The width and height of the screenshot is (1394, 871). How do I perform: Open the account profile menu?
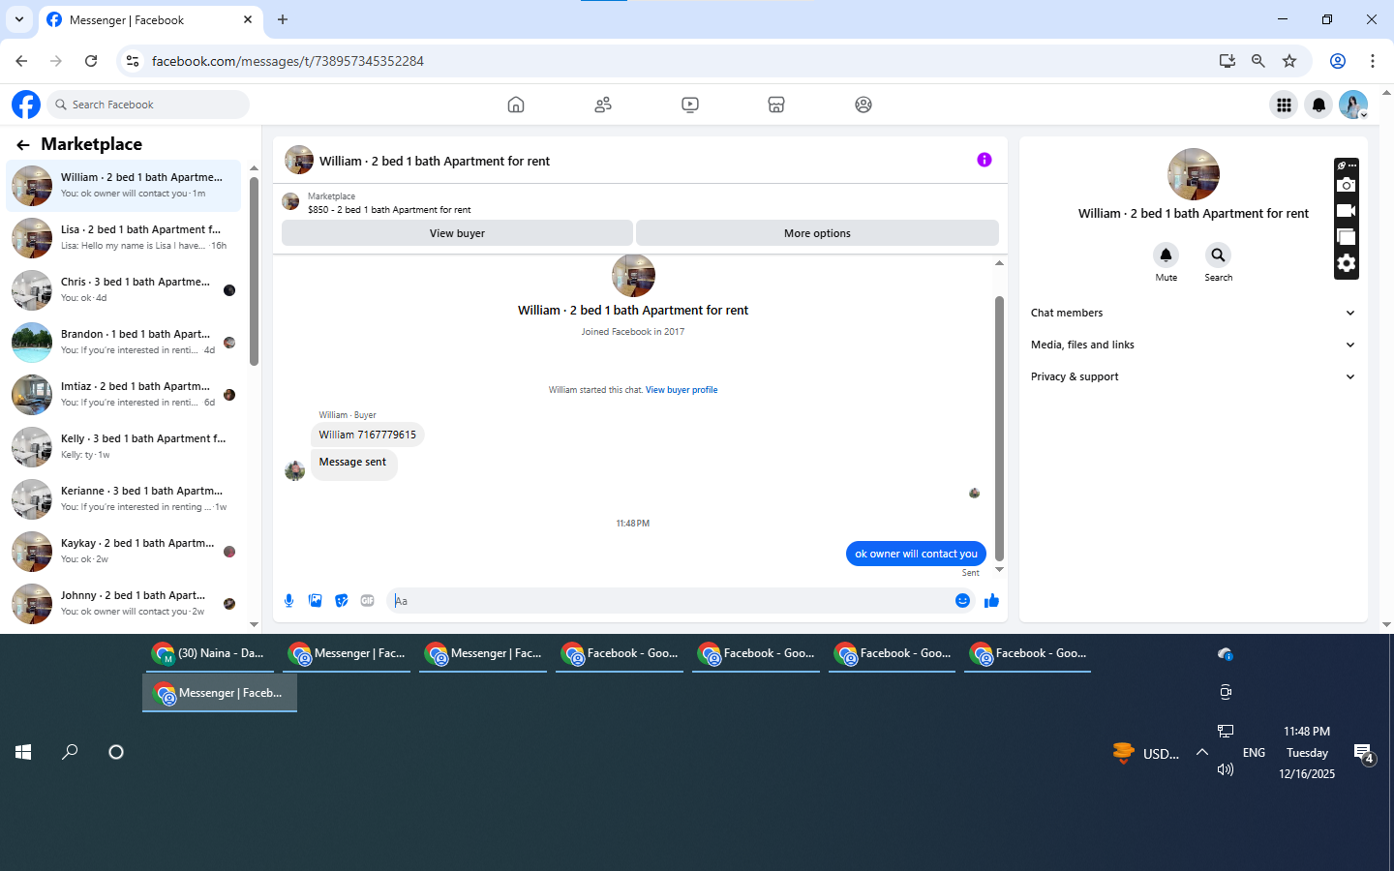(1353, 105)
